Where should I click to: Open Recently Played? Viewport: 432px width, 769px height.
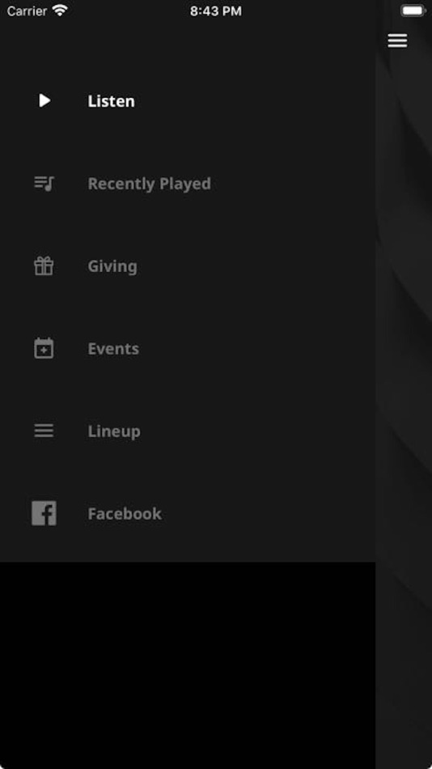[x=149, y=184]
